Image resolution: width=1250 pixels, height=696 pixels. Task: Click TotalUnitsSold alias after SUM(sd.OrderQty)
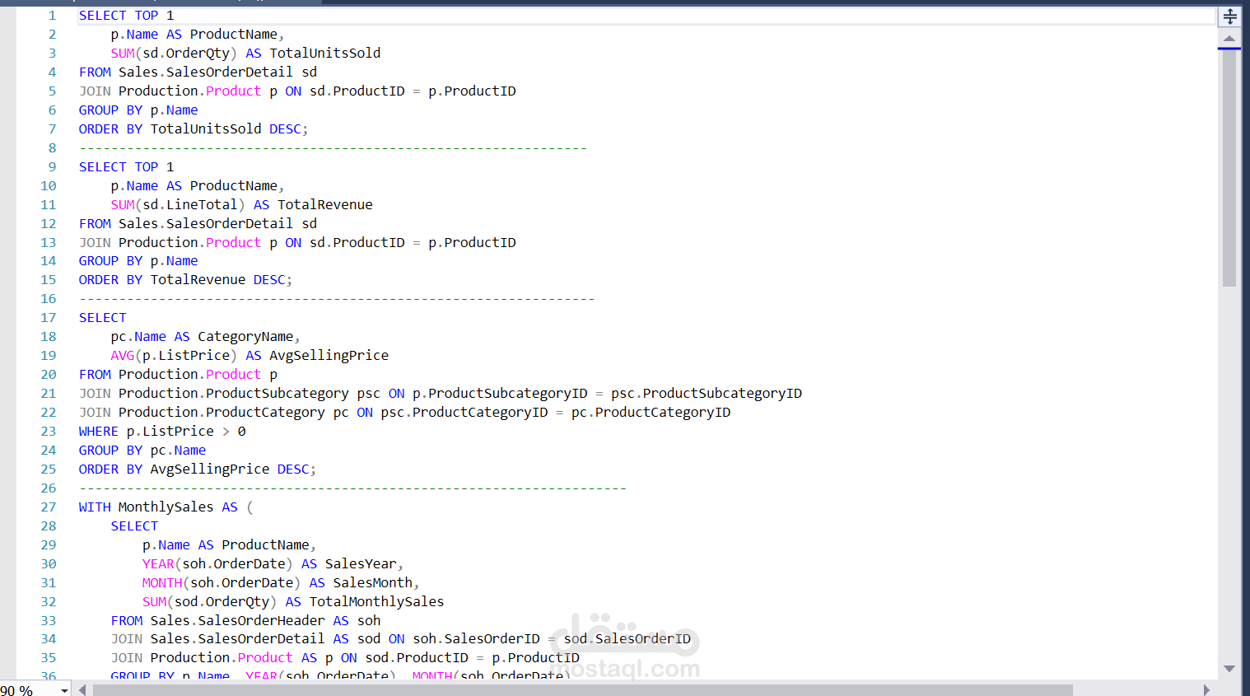(x=325, y=54)
